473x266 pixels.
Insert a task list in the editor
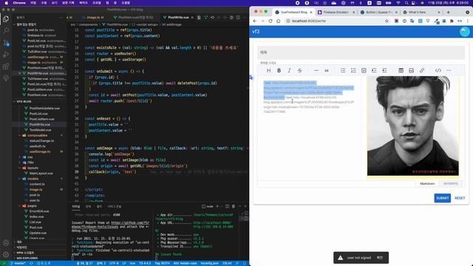[x=364, y=70]
